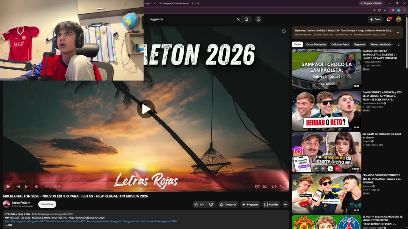Cast the video to a device

click(x=273, y=187)
